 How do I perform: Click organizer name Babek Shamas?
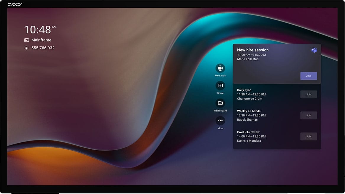tap(247, 119)
